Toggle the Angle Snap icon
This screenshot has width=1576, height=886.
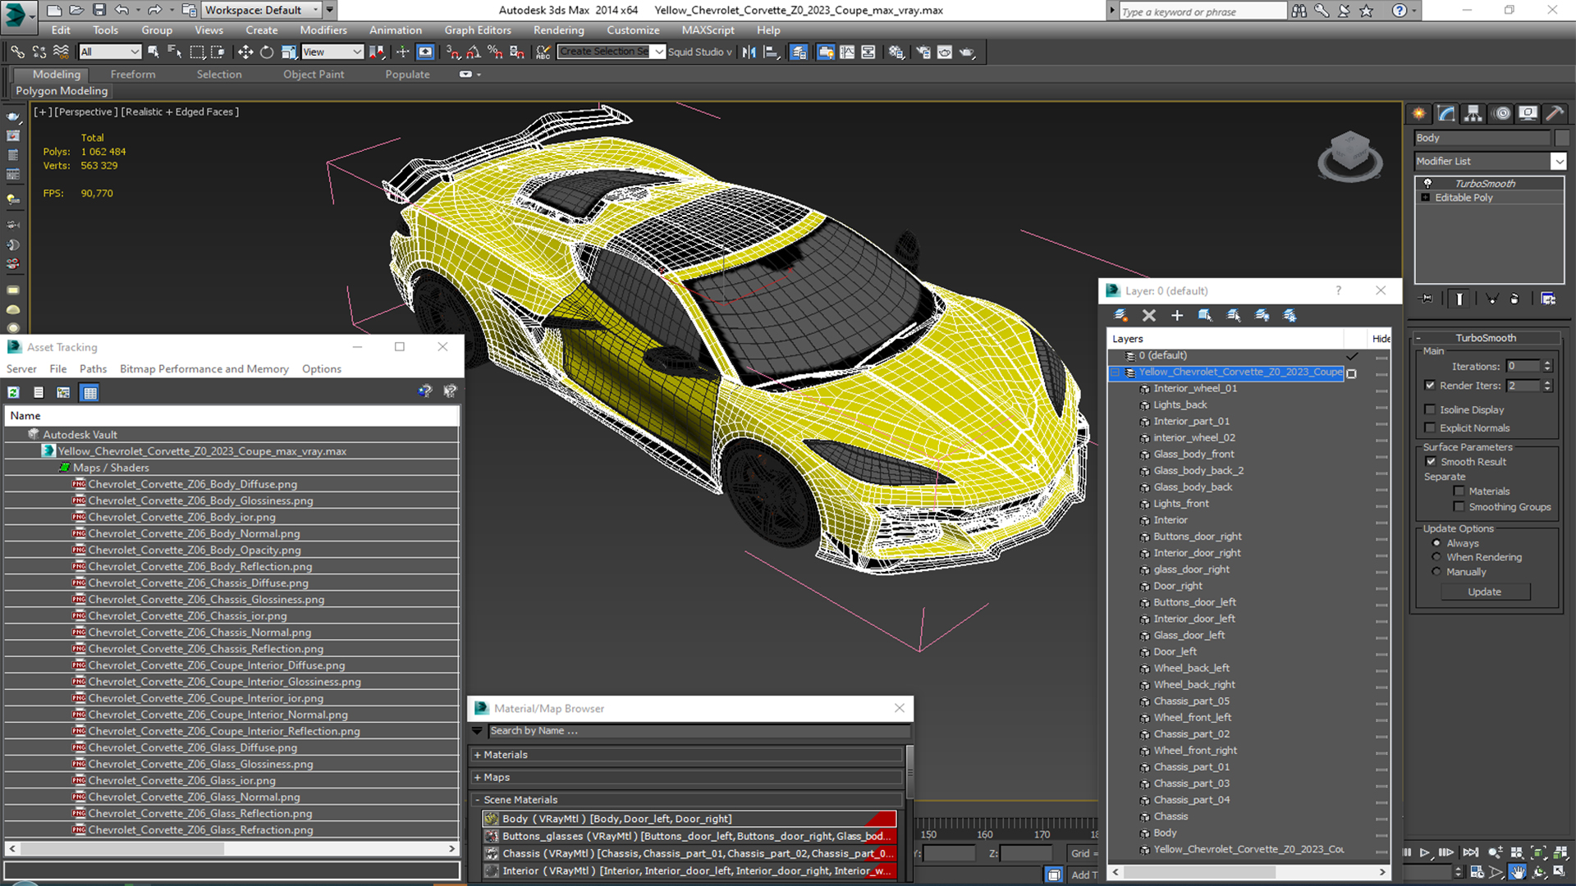pyautogui.click(x=474, y=52)
